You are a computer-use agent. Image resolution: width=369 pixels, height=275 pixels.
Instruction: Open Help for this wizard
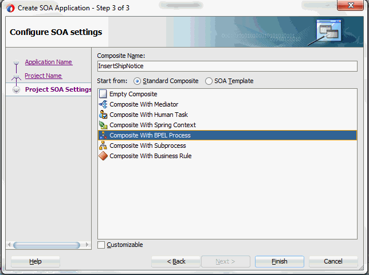point(36,261)
